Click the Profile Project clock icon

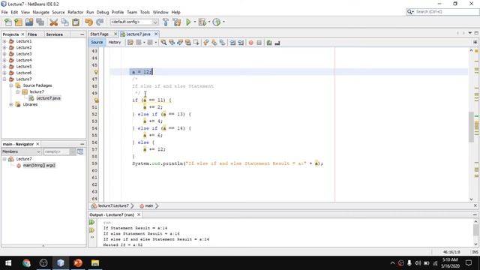pos(217,22)
